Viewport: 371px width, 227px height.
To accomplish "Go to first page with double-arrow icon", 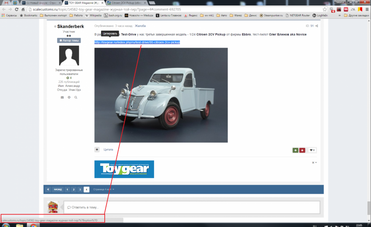I will (48, 189).
